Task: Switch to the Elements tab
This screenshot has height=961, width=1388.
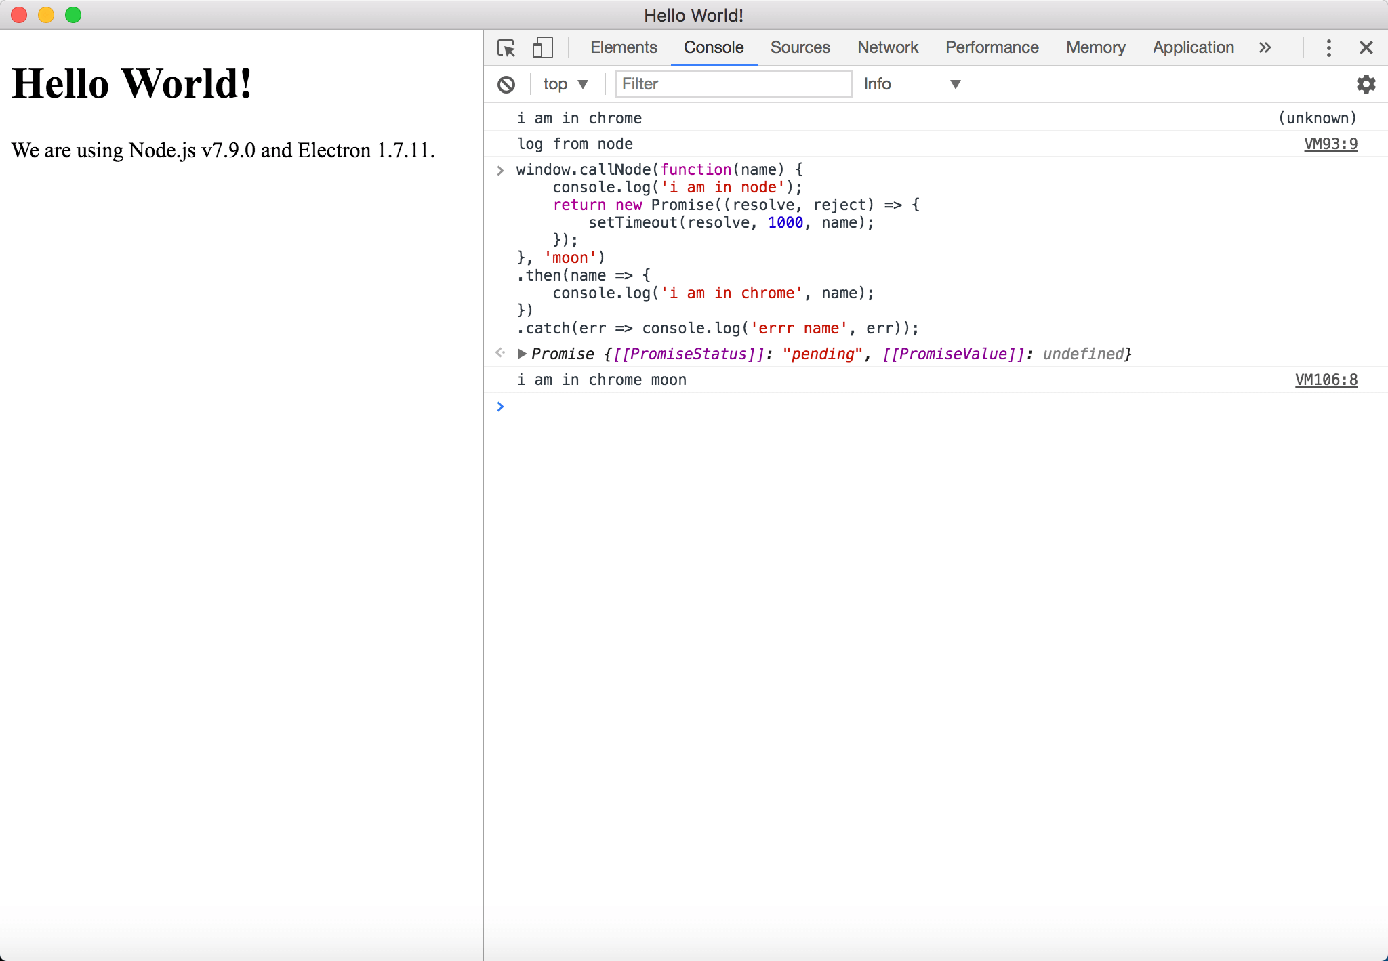Action: (x=624, y=47)
